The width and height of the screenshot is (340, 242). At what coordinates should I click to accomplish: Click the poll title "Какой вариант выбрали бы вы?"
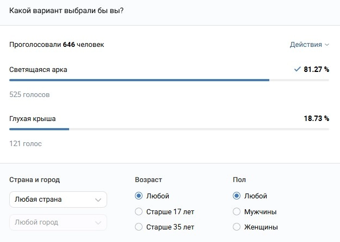click(x=66, y=11)
